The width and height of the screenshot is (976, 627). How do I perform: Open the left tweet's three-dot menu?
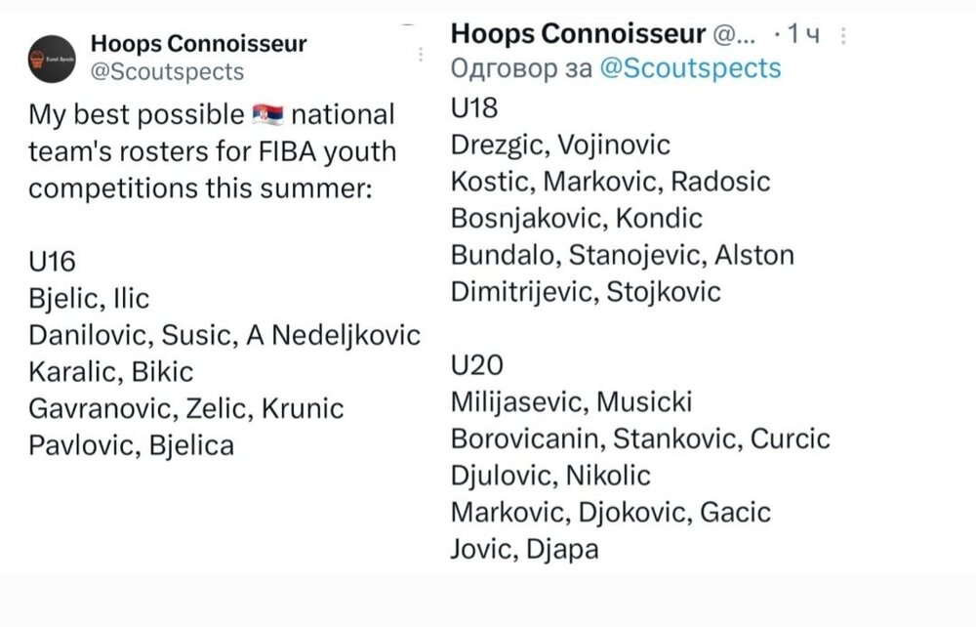coord(421,54)
